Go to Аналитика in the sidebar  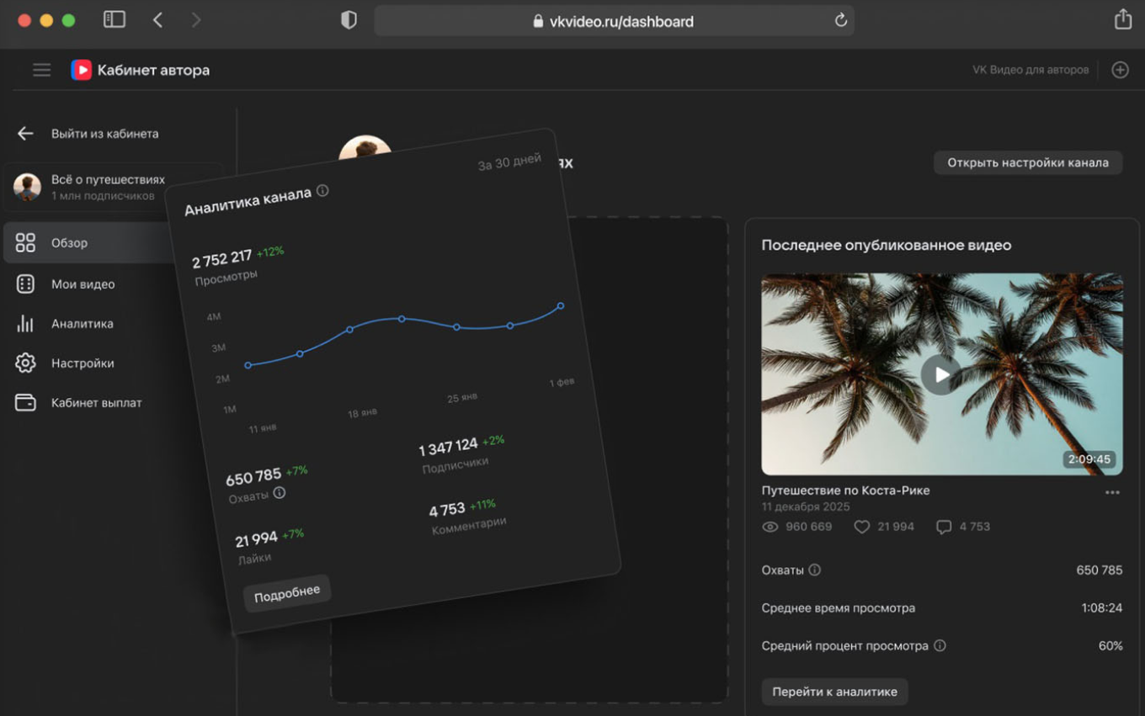[82, 324]
